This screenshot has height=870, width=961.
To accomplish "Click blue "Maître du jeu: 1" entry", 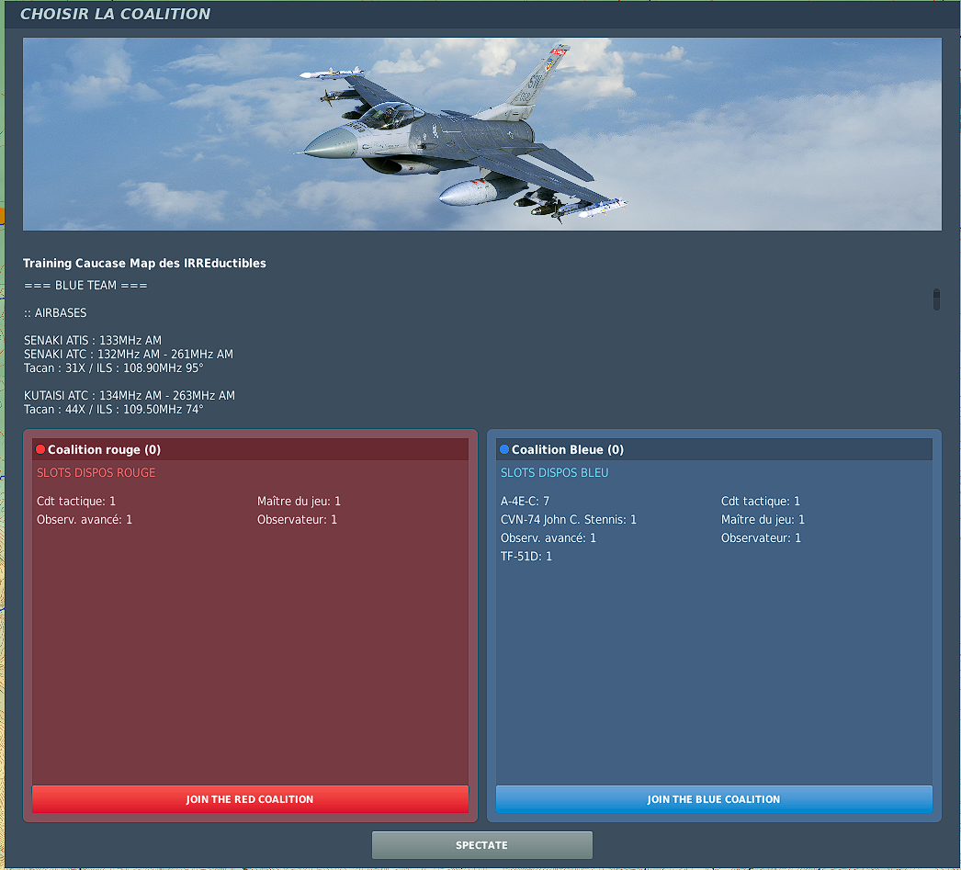I will [x=763, y=520].
